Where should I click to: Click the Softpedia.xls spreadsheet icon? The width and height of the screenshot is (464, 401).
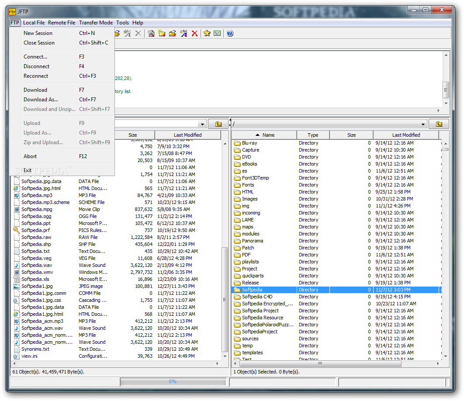pyautogui.click(x=17, y=280)
